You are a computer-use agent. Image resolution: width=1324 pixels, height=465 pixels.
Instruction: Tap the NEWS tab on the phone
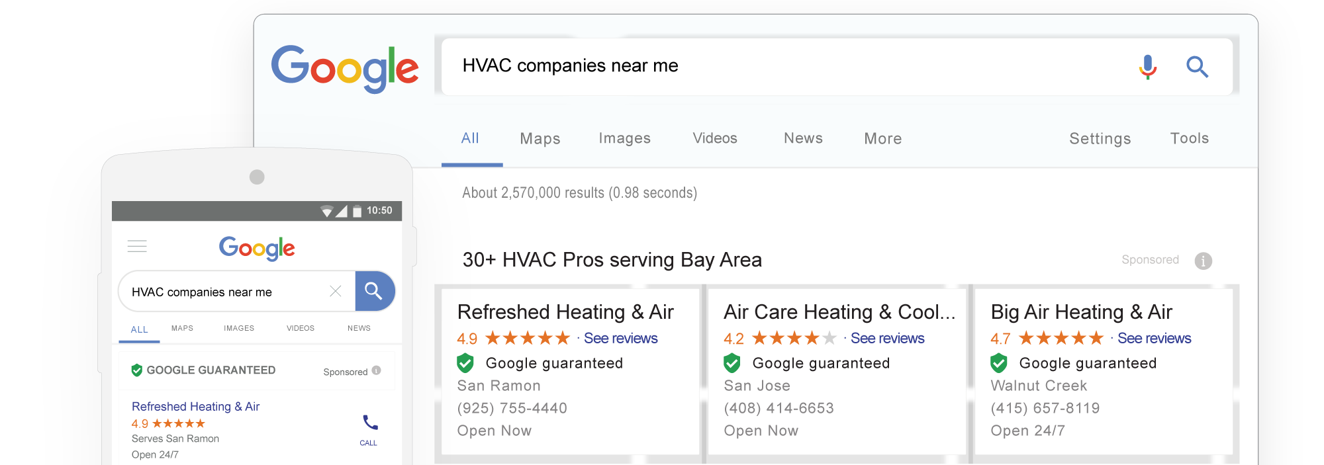pos(359,328)
